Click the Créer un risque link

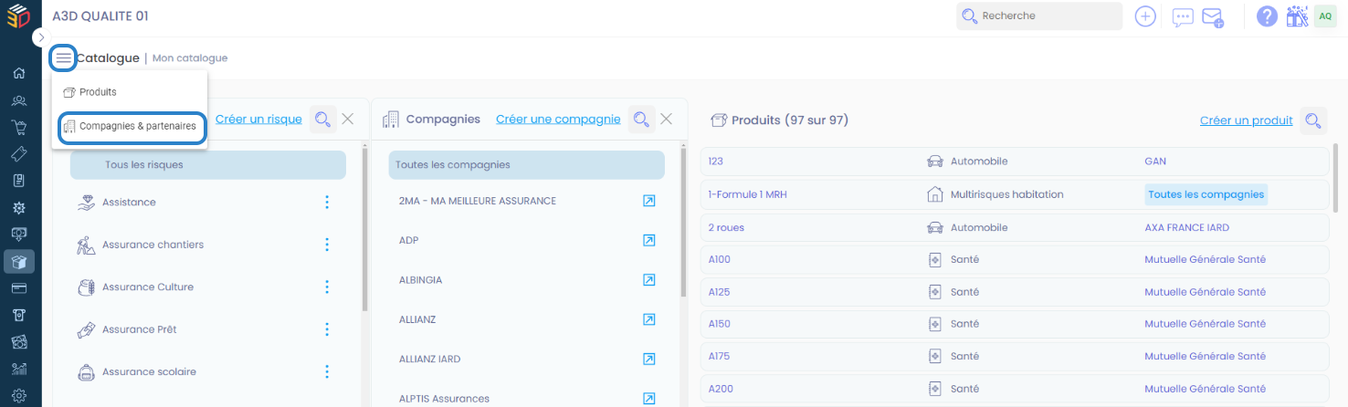click(x=259, y=120)
